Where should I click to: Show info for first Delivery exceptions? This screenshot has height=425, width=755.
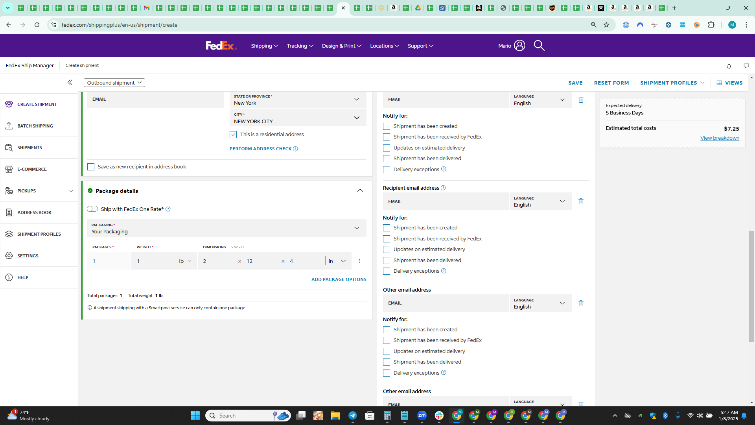coord(444,169)
